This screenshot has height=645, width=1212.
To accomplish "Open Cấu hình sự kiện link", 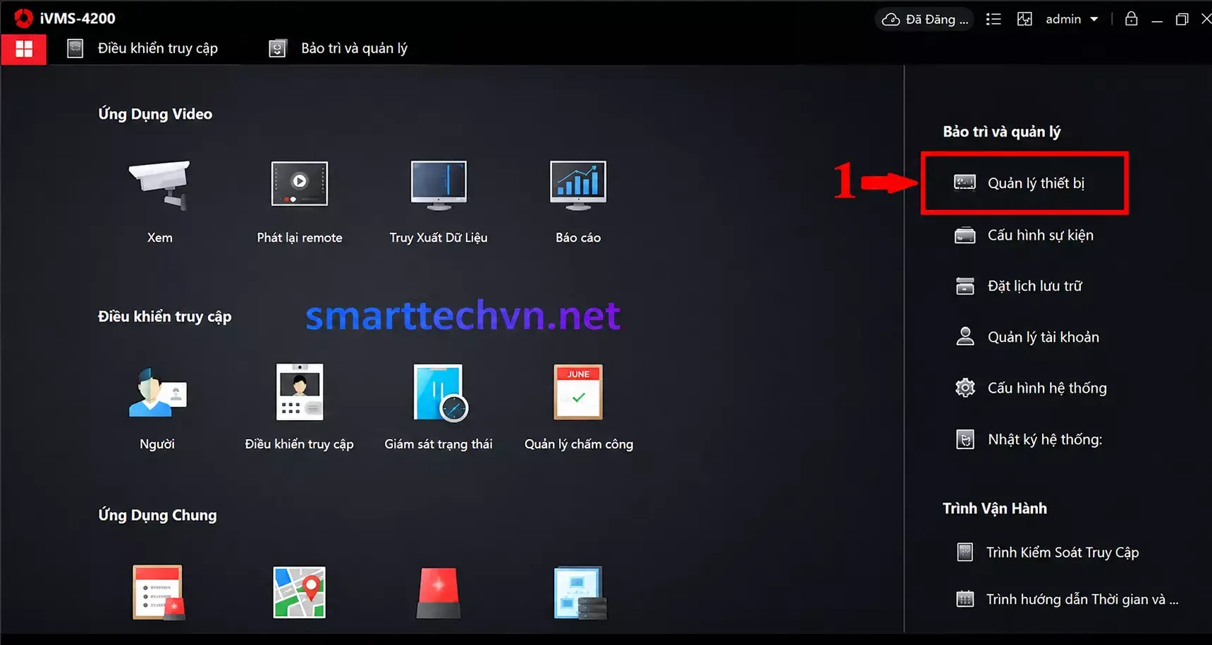I will [1041, 235].
